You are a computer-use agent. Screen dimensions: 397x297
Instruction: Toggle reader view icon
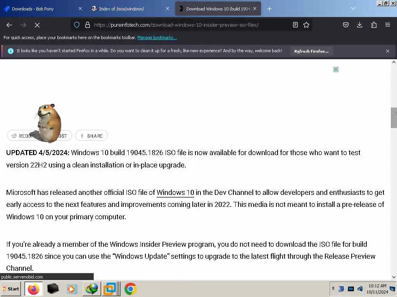(x=295, y=25)
